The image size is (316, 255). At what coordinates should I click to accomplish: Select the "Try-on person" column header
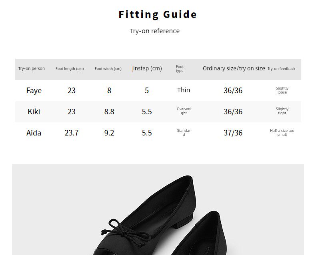(x=32, y=69)
